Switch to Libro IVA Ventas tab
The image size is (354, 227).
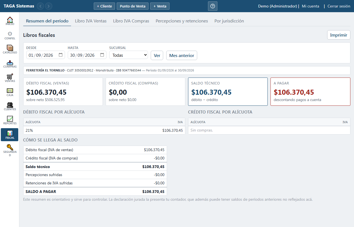[x=91, y=21]
